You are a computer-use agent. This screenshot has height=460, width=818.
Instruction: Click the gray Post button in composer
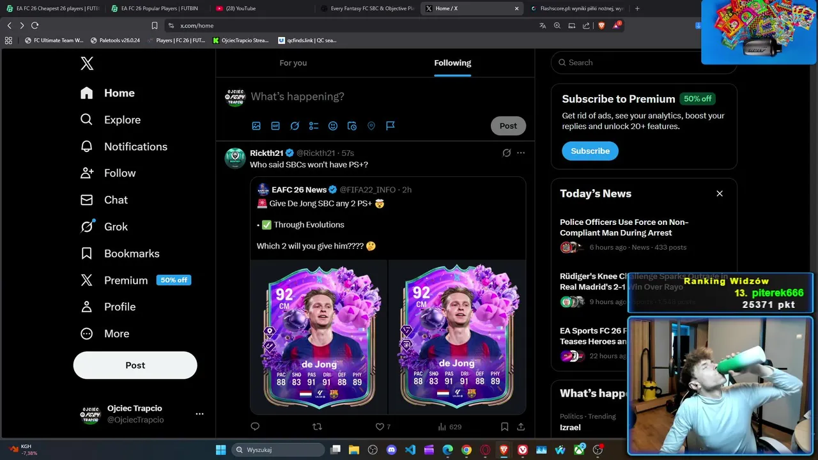pos(508,126)
